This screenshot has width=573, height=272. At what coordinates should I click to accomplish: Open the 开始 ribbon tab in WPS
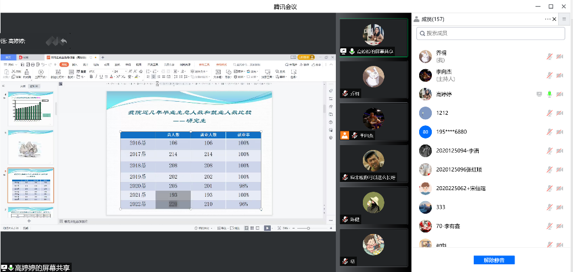[x=64, y=64]
